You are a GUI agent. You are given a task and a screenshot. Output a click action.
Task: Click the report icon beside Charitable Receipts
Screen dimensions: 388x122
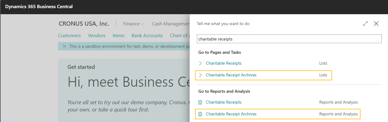tap(200, 102)
